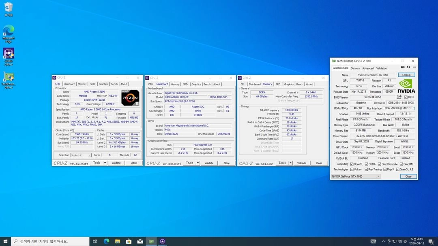Select the CPUID CPU-Z desktop icon
Screen dimensions: 438x246
click(x=9, y=57)
